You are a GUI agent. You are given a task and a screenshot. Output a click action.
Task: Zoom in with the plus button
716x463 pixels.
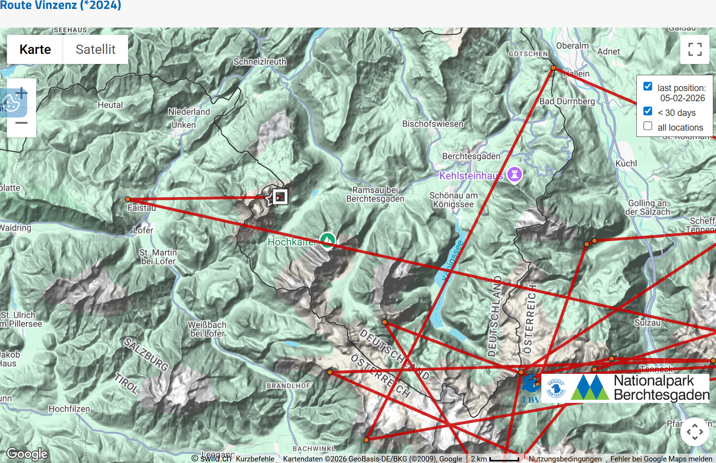(22, 93)
